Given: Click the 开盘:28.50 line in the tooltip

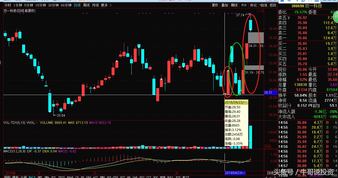Looking at the screenshot, I should coord(233,107).
